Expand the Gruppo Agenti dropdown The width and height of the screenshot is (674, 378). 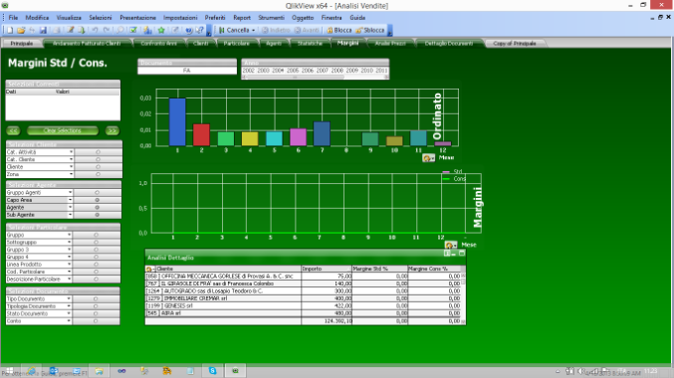pyautogui.click(x=70, y=193)
